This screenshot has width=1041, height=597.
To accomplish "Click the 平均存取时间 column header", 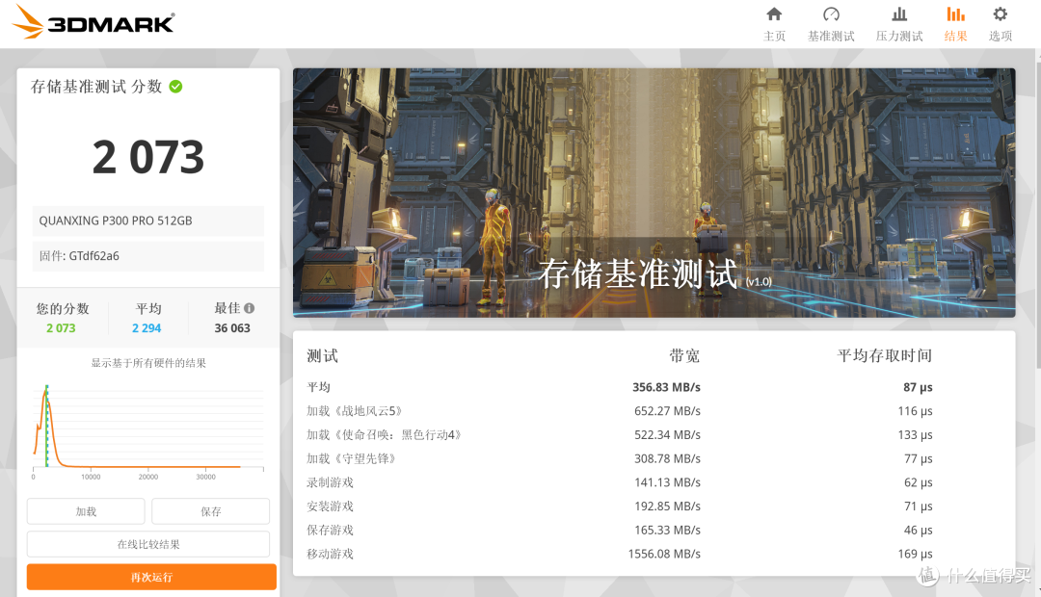I will [884, 355].
